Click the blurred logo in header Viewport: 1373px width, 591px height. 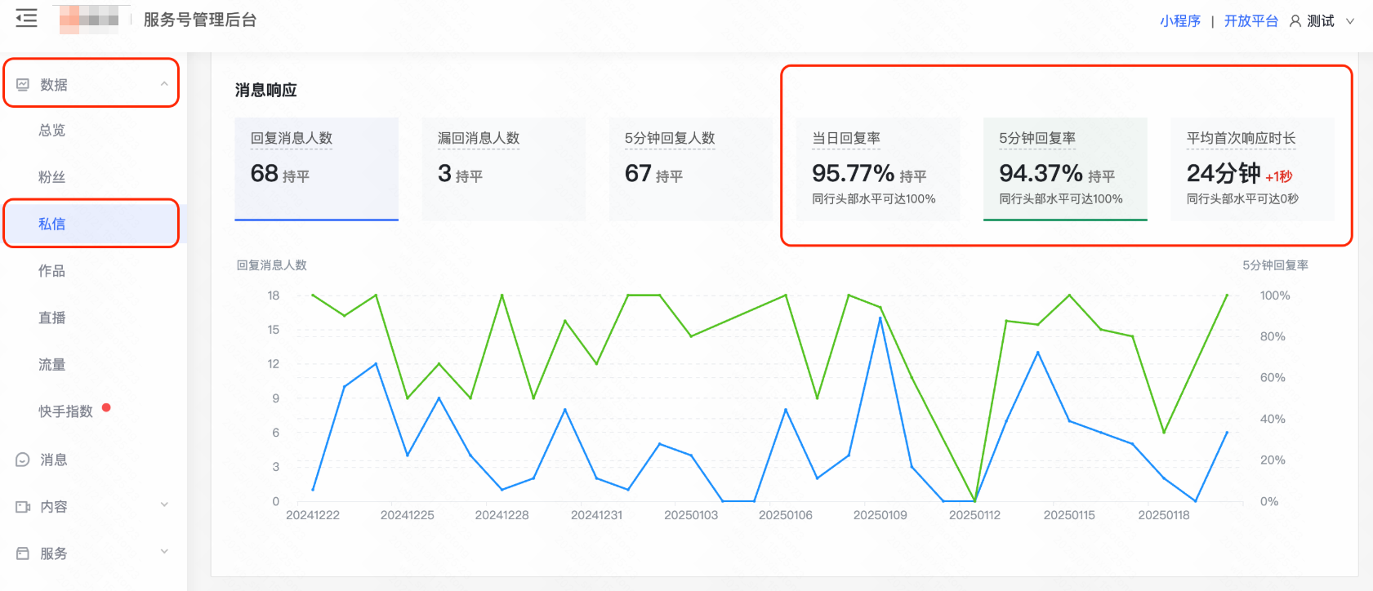[x=90, y=19]
